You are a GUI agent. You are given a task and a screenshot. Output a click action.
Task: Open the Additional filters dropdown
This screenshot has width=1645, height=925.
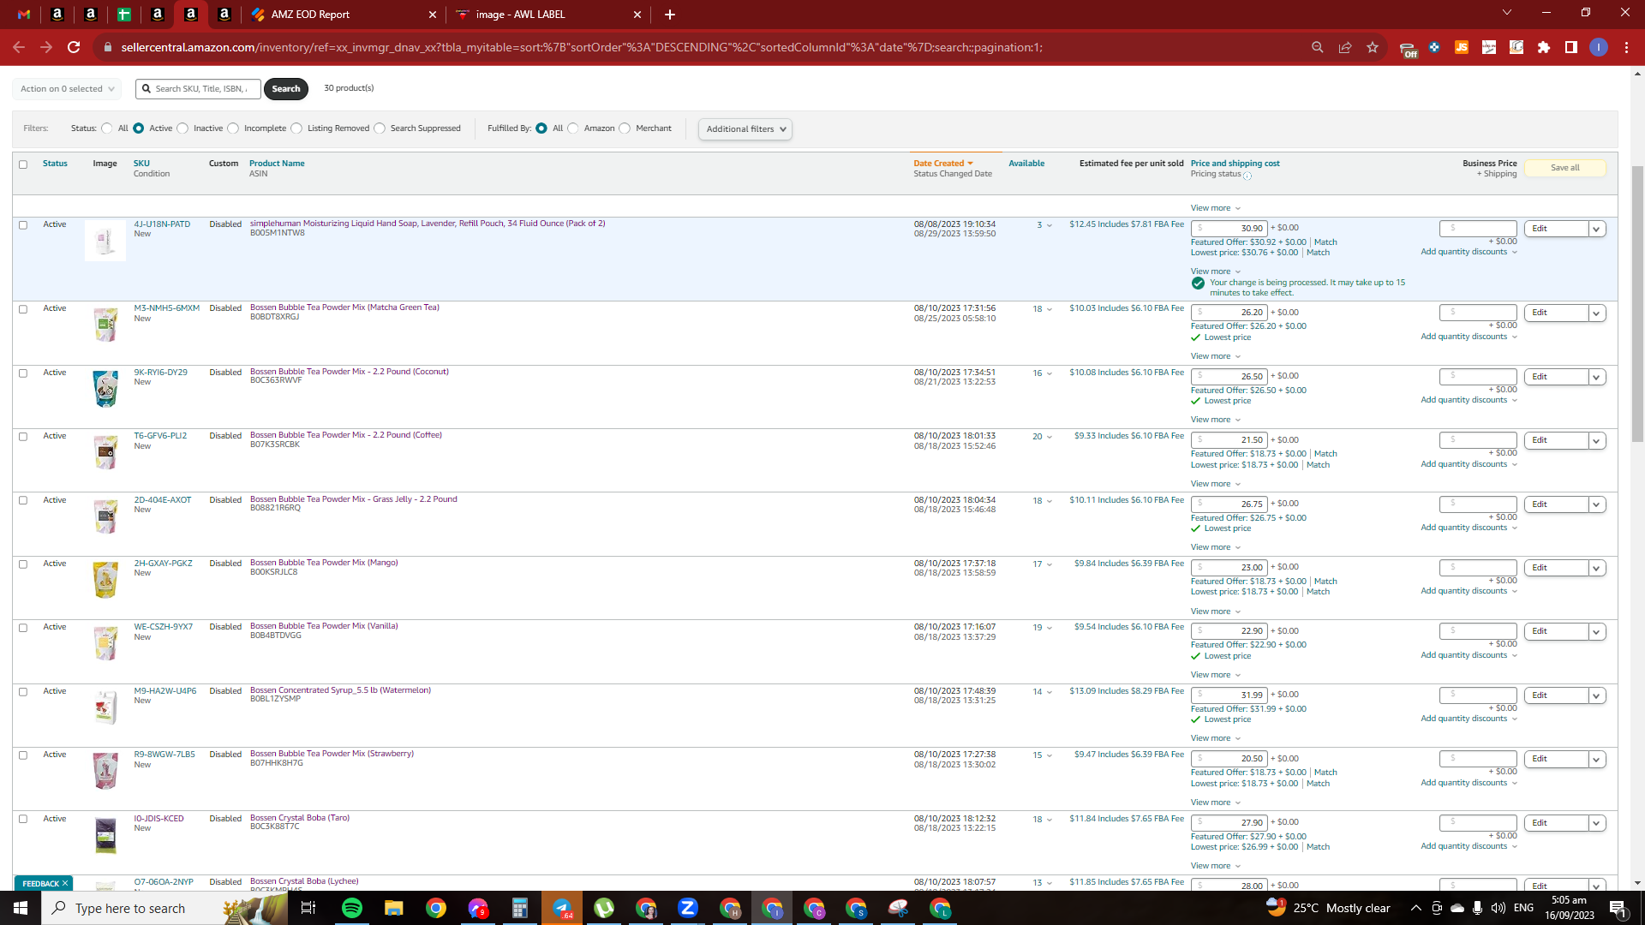pos(745,129)
